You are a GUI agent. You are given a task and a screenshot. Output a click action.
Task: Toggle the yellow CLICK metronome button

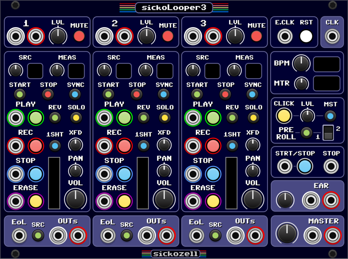coord(284,116)
